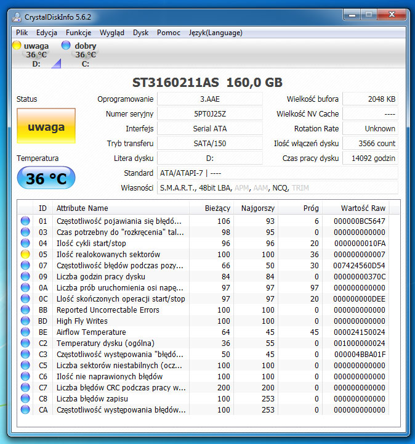Click the Attribute Name column header
Screen dimensions: 415x444
click(x=121, y=208)
